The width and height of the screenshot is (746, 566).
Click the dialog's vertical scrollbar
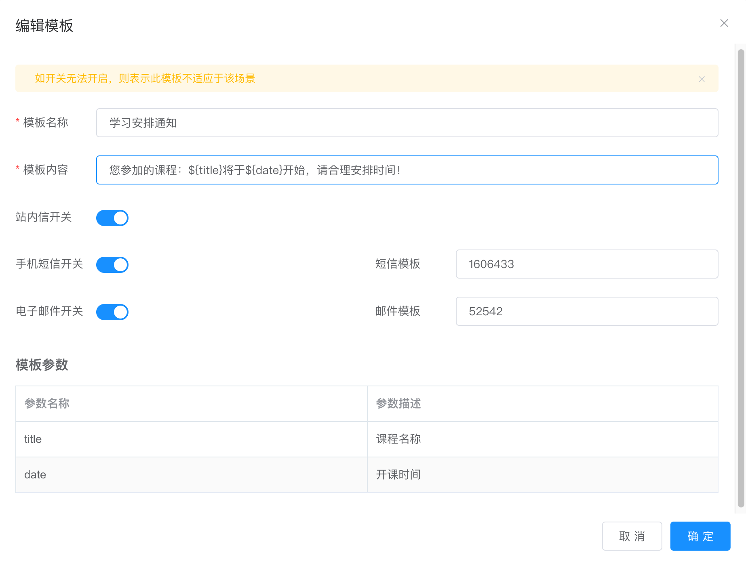(x=741, y=278)
